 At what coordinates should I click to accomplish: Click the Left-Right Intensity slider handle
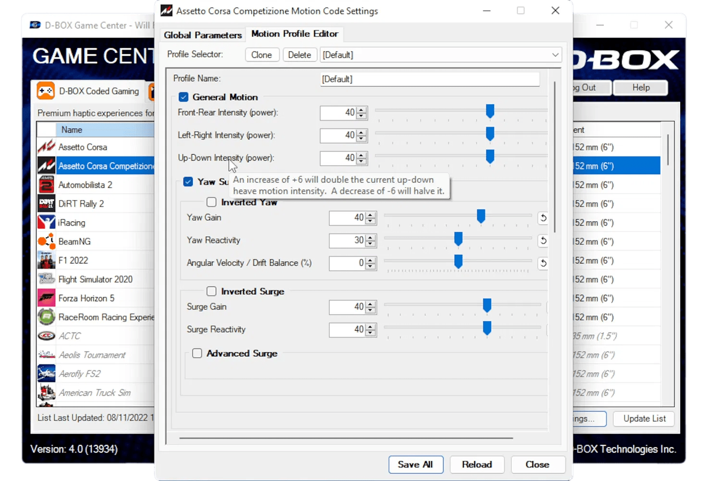[x=490, y=134]
